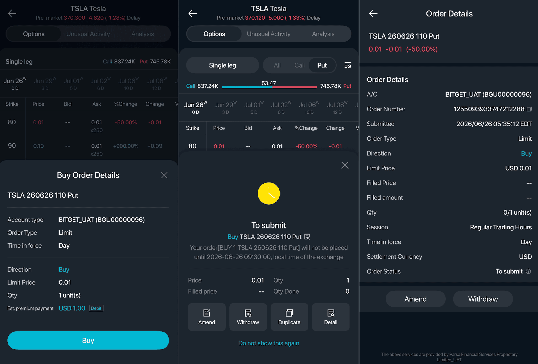The image size is (538, 364).
Task: Tap the Withdraw icon button in popup
Action: point(248,317)
